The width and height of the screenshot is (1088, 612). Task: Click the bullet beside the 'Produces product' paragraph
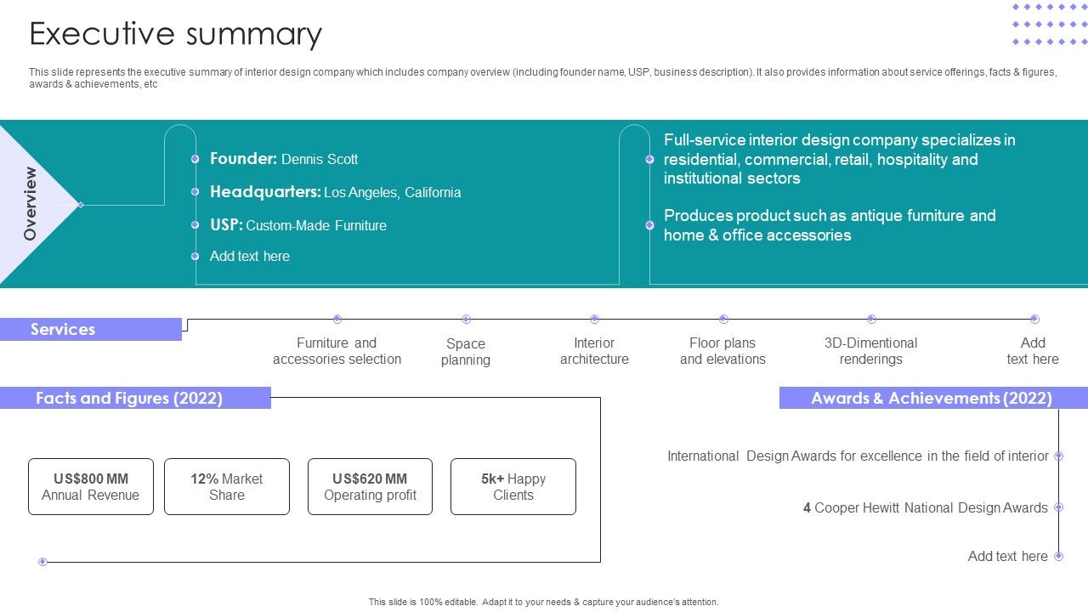[x=649, y=225]
